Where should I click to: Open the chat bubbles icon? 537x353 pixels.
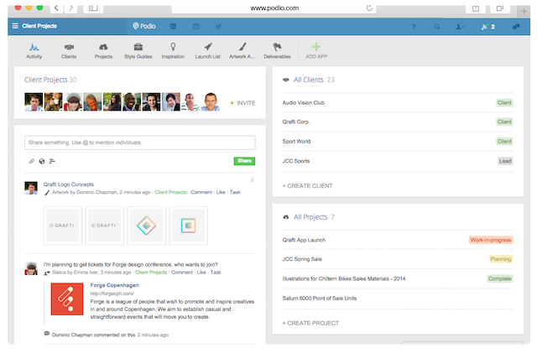tap(516, 27)
